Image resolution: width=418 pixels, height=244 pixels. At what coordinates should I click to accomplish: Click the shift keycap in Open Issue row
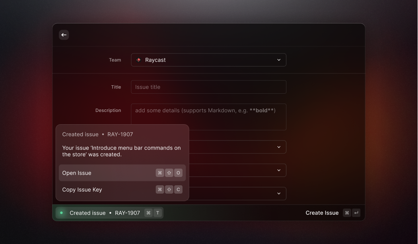click(x=169, y=173)
